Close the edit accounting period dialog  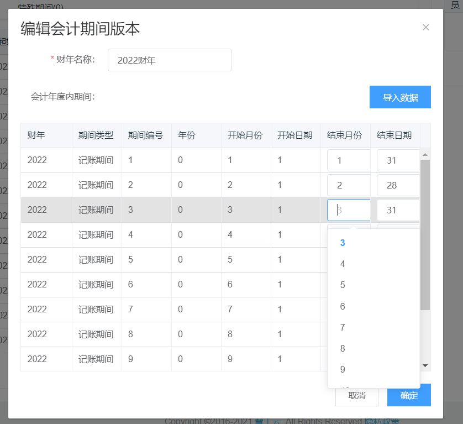[425, 28]
